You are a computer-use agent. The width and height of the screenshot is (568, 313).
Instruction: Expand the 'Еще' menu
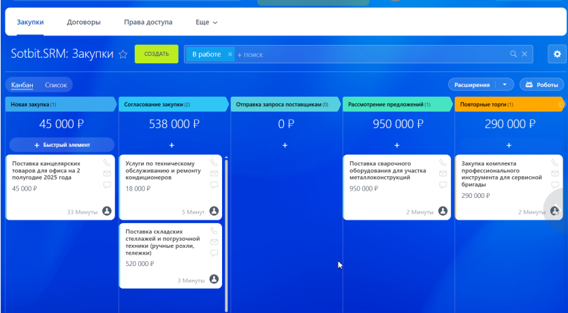(x=206, y=22)
